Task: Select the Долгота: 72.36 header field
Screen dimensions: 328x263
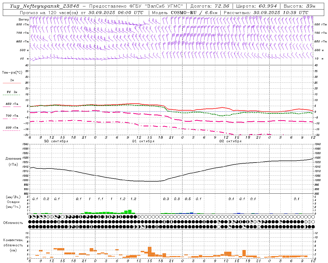Action: click(210, 6)
